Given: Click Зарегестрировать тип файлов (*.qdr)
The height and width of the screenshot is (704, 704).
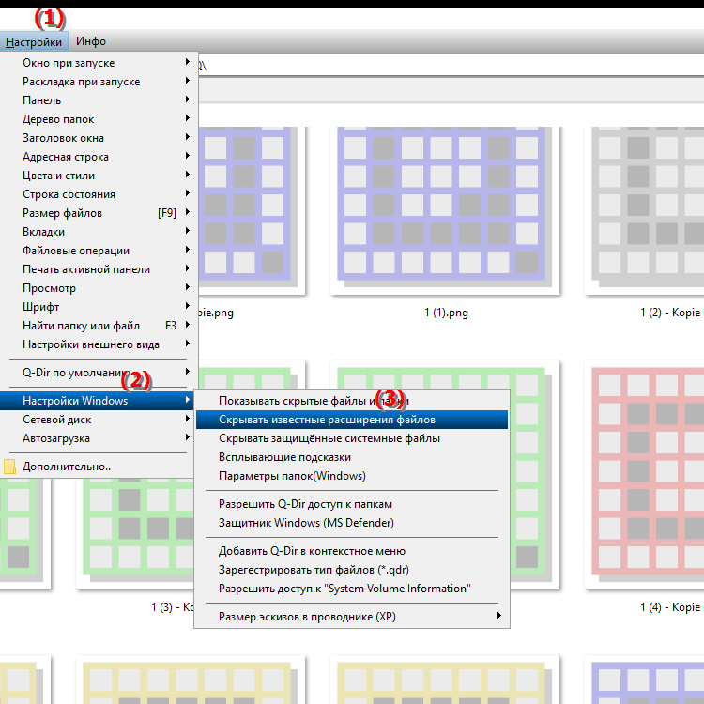Looking at the screenshot, I should [352, 570].
